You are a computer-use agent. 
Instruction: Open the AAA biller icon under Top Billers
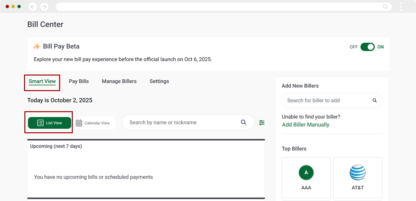[306, 172]
